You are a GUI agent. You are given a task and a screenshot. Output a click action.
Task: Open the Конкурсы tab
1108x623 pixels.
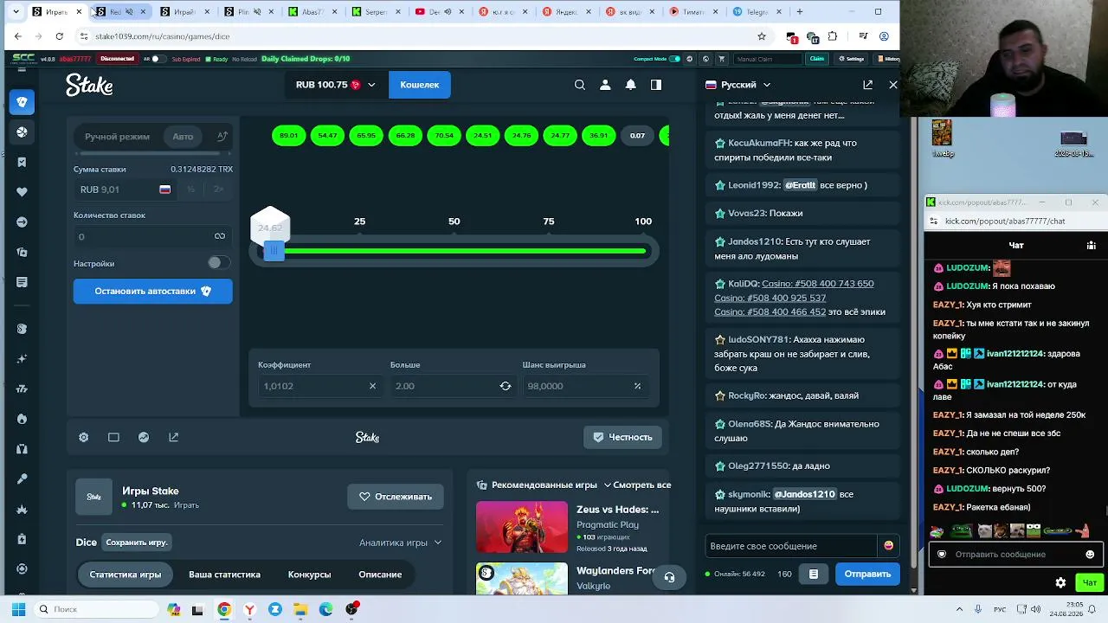tap(309, 575)
